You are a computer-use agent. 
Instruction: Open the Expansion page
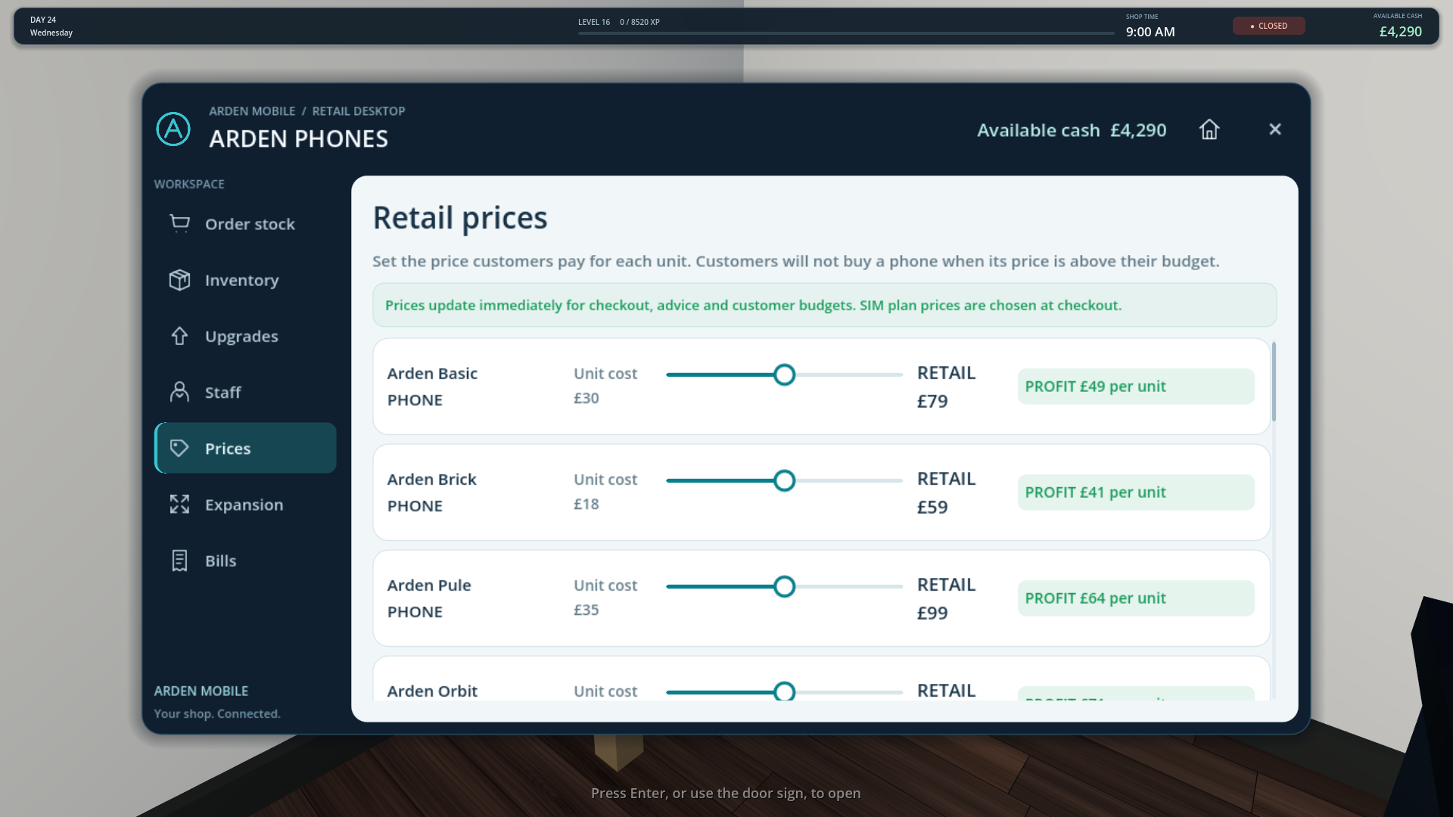[245, 504]
